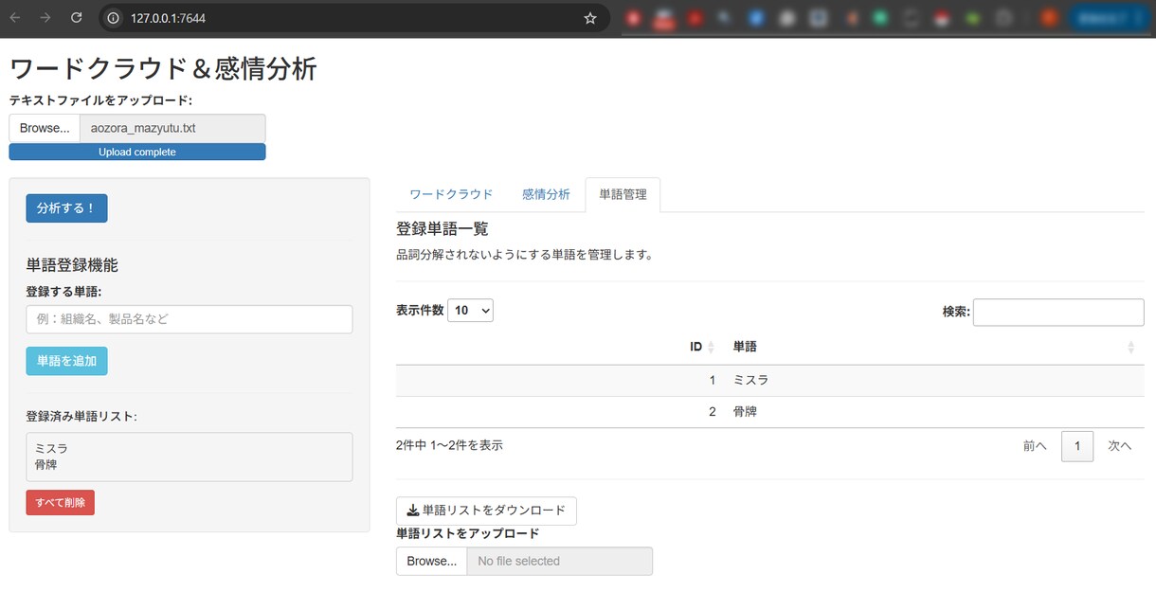Click Browse under 単語リストをアップロード

click(x=432, y=561)
